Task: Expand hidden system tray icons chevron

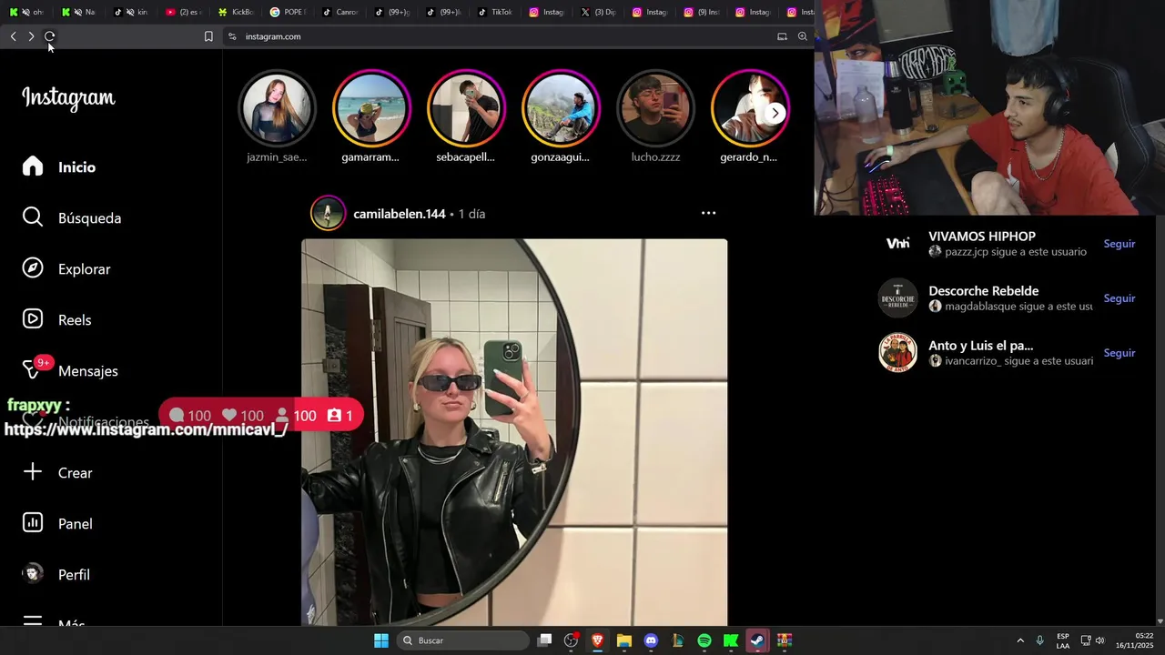Action: [x=1019, y=640]
